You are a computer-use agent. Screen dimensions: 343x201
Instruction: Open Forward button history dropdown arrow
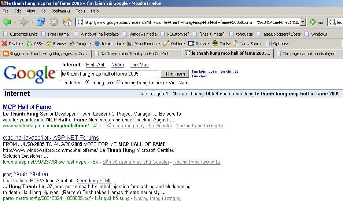(32, 22)
